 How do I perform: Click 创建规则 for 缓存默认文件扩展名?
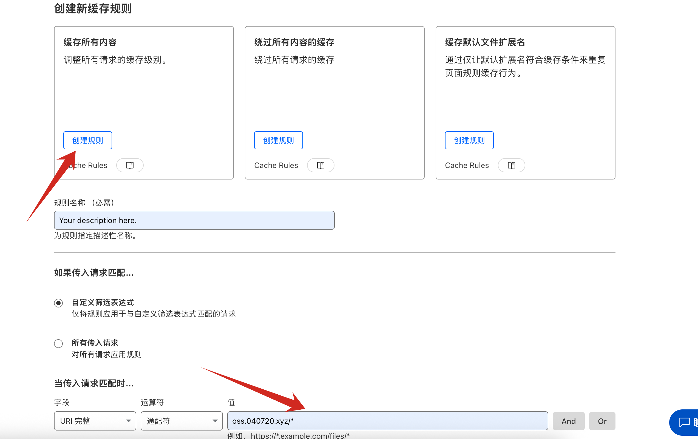click(469, 140)
